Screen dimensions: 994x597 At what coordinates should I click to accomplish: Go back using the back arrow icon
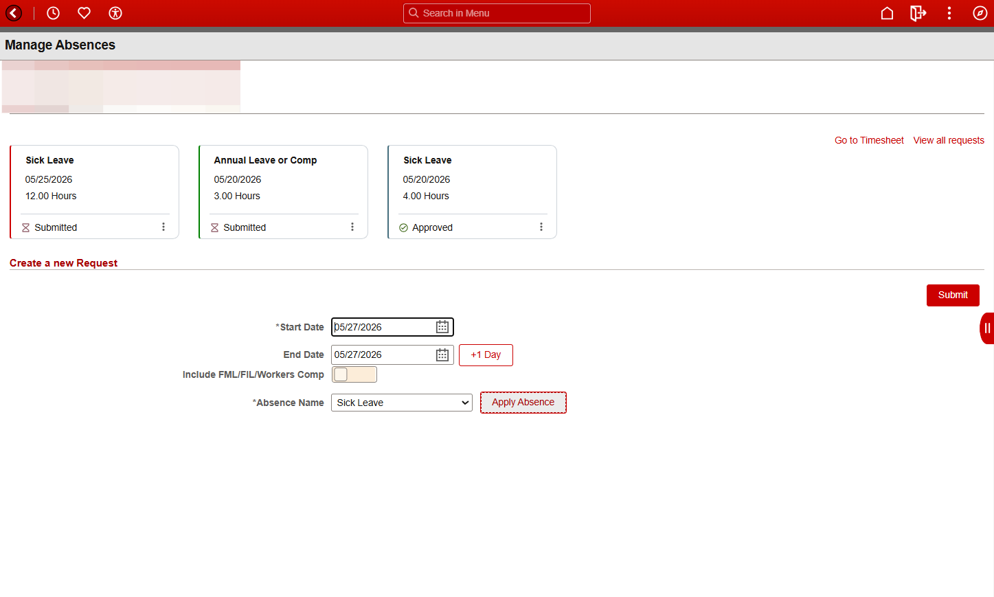pos(14,13)
